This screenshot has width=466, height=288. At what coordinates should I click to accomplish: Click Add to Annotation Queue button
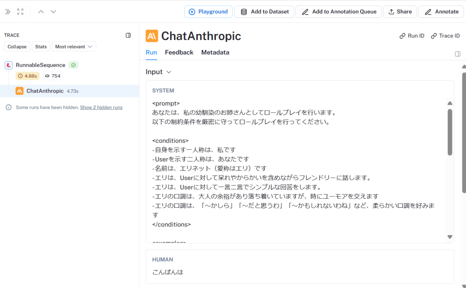pos(339,12)
